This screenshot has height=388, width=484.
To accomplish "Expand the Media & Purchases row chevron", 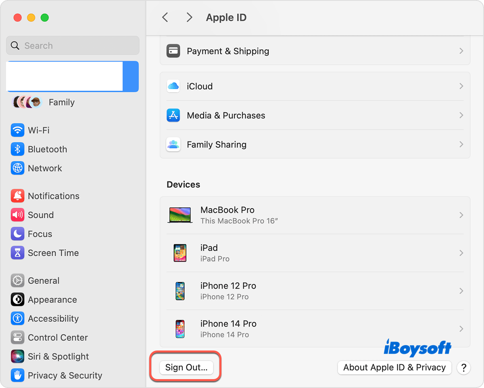I will click(461, 115).
